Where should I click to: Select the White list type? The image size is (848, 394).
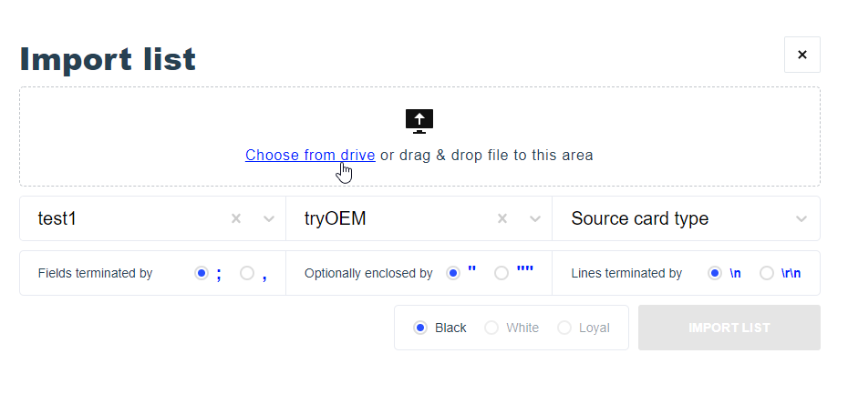pos(491,328)
